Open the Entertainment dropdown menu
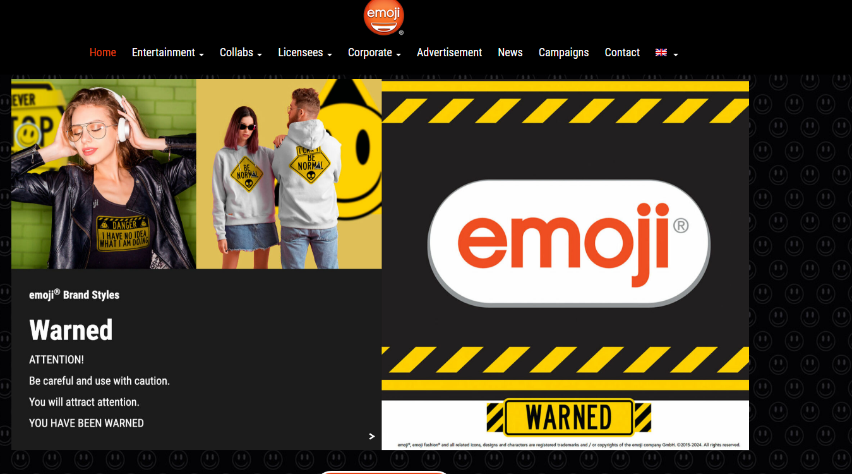The width and height of the screenshot is (852, 474). point(167,52)
